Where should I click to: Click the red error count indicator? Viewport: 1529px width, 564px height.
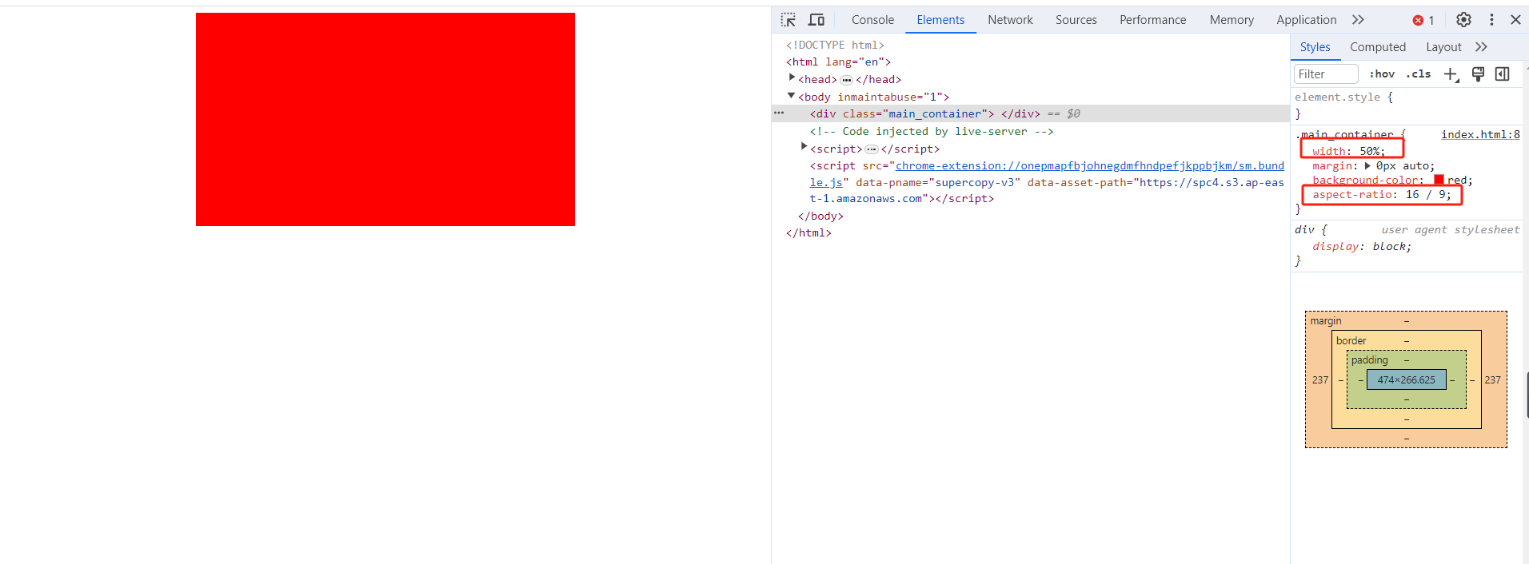pyautogui.click(x=1423, y=20)
